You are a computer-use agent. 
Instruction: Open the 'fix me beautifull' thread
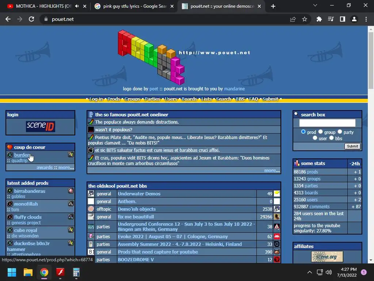coord(136,217)
